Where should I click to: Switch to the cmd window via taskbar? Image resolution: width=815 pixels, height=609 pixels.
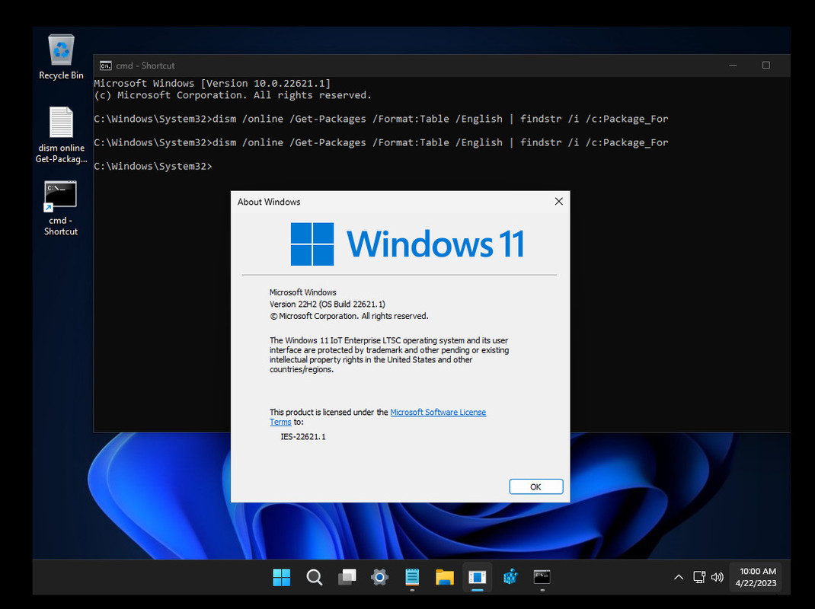tap(542, 577)
